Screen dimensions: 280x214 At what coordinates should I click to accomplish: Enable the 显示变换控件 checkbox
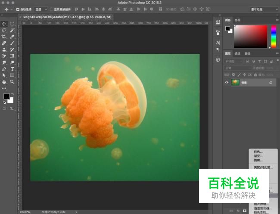[x=52, y=9]
